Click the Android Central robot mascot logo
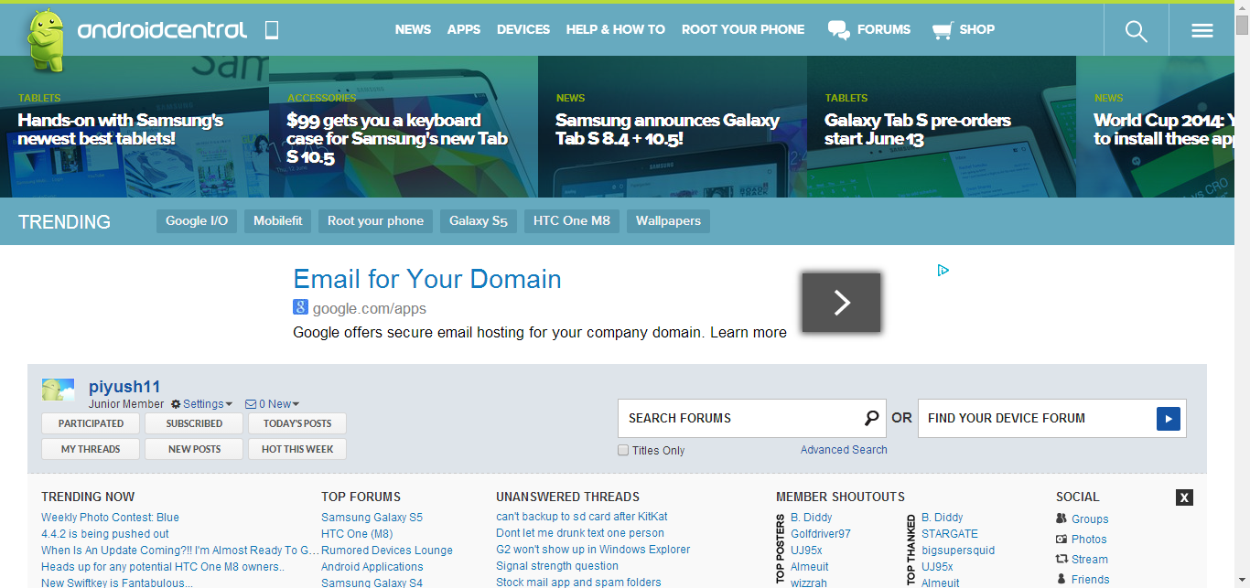Image resolution: width=1250 pixels, height=588 pixels. pyautogui.click(x=46, y=39)
